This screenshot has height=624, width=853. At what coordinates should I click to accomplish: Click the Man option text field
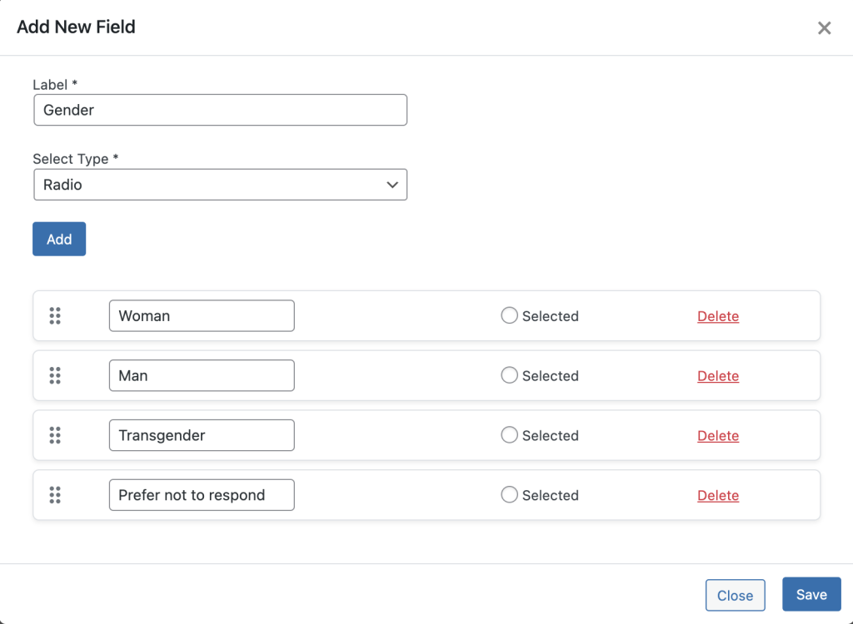pyautogui.click(x=201, y=375)
